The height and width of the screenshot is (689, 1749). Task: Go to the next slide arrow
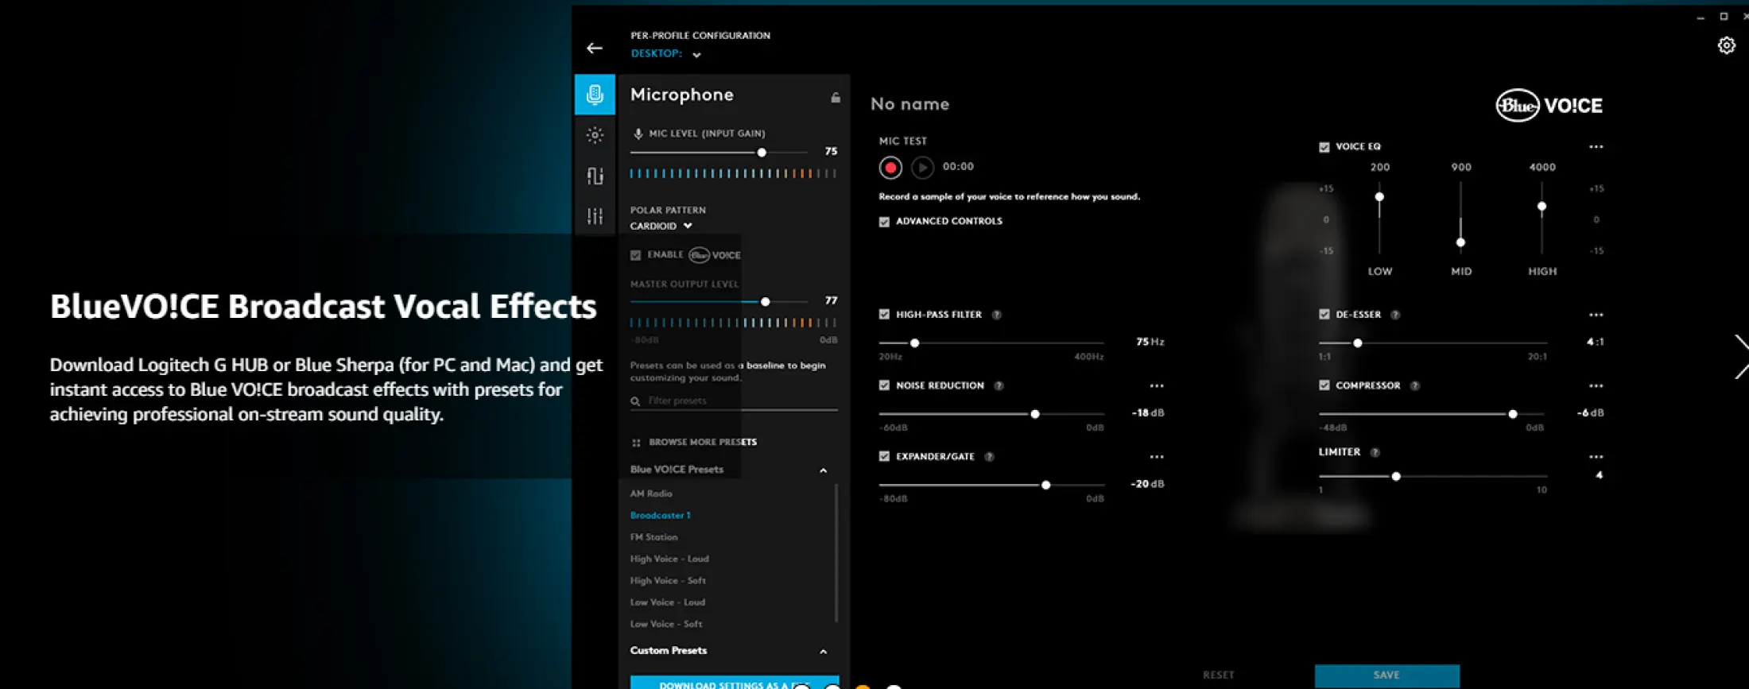tap(1740, 356)
